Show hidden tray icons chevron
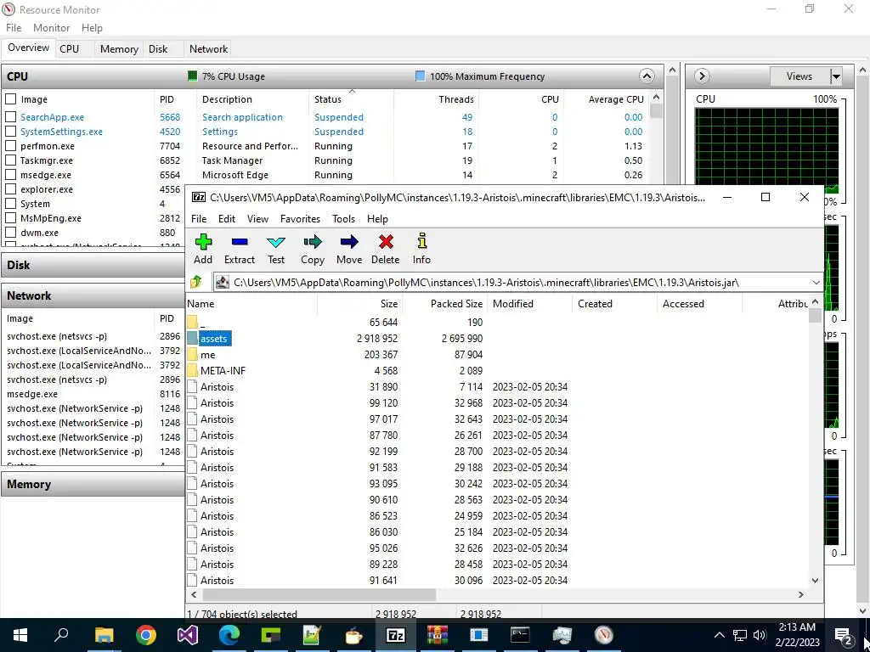Image resolution: width=870 pixels, height=652 pixels. tap(719, 635)
